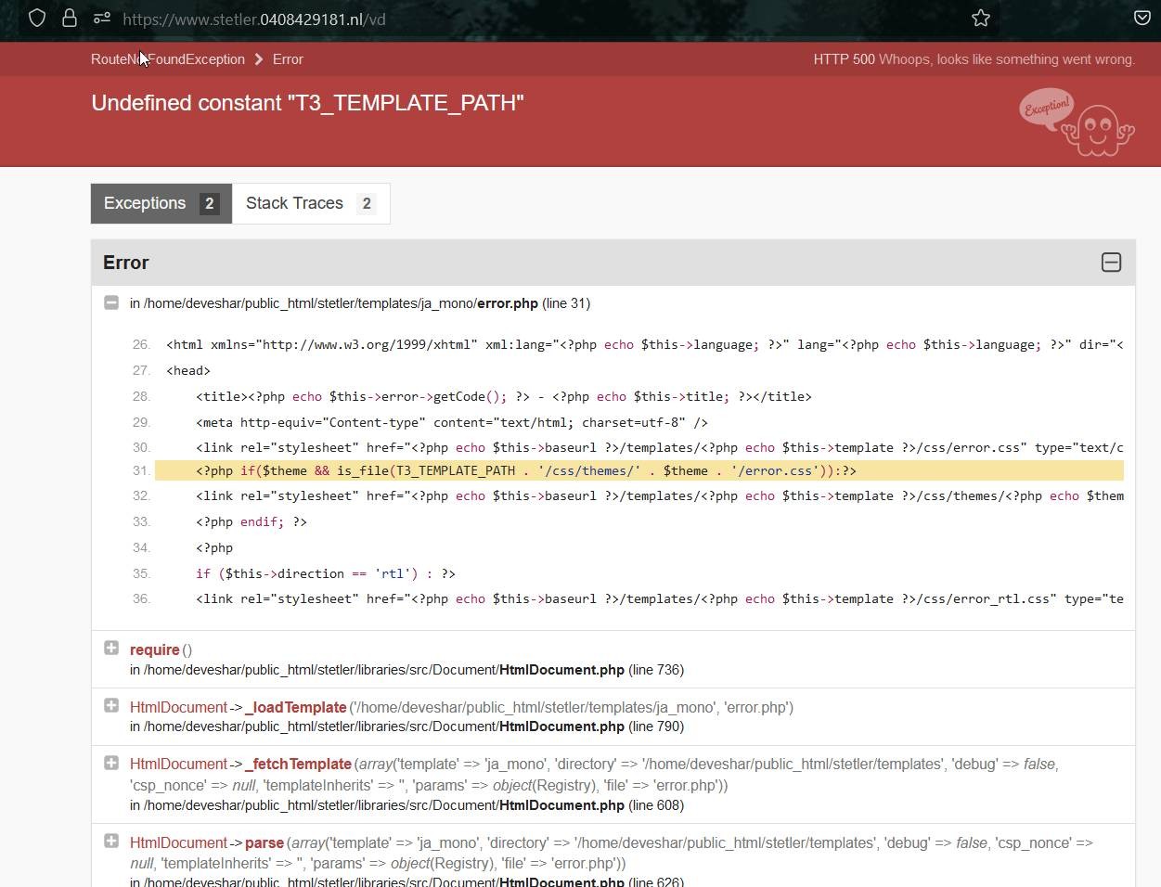Open the site permissions icon in address bar
The height and width of the screenshot is (887, 1161).
[x=102, y=19]
